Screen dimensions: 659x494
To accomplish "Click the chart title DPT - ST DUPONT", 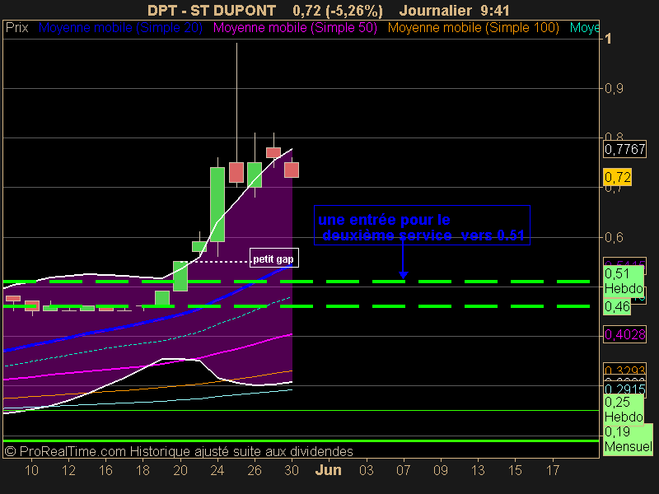I will 212,10.
